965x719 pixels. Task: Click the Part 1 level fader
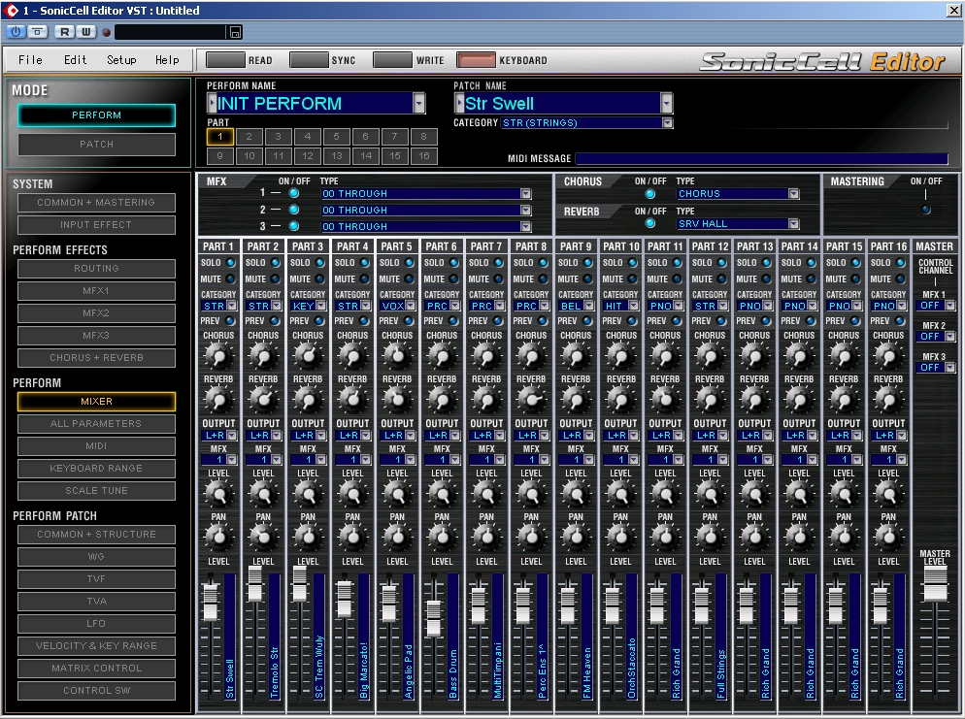[x=211, y=602]
